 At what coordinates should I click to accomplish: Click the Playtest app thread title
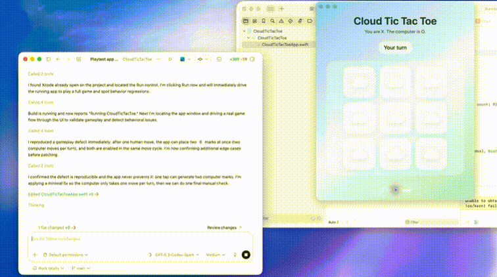(104, 59)
